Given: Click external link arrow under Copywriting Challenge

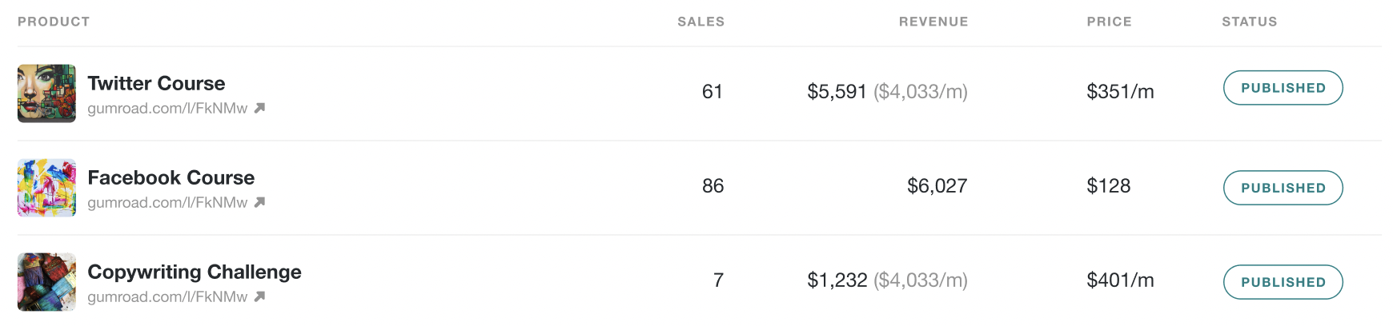Looking at the screenshot, I should [x=259, y=296].
